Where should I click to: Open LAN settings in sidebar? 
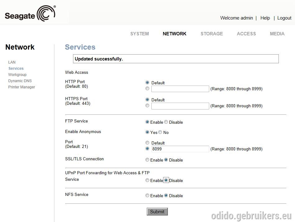pyautogui.click(x=12, y=62)
